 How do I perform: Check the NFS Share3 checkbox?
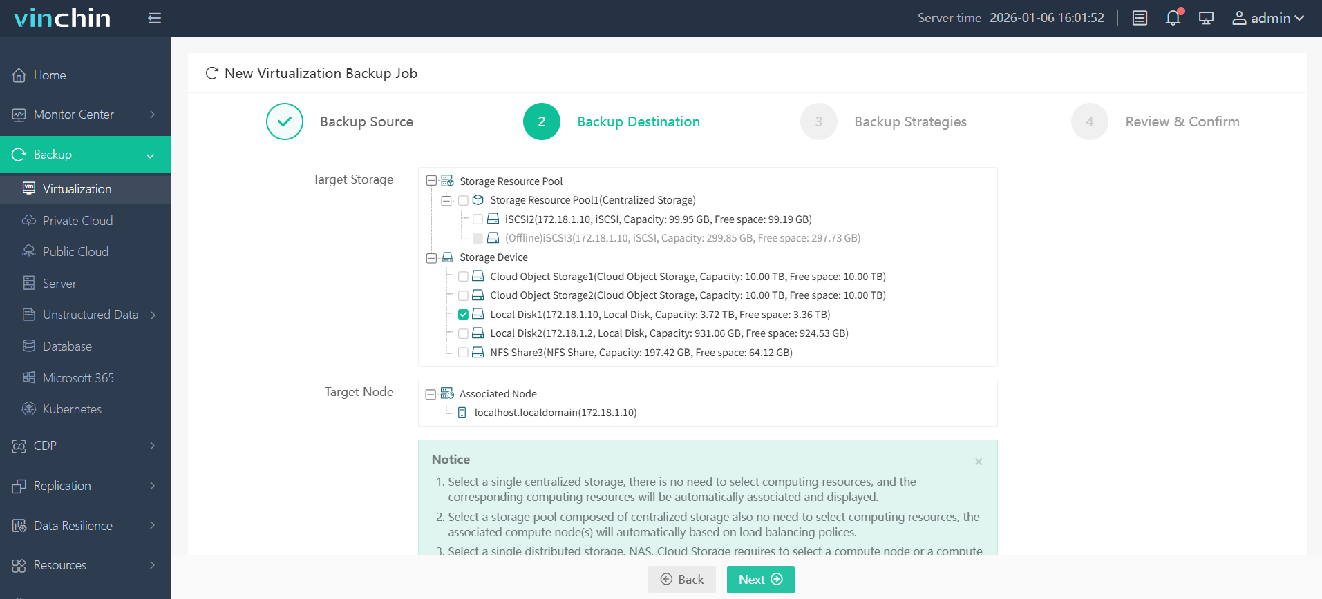tap(463, 353)
